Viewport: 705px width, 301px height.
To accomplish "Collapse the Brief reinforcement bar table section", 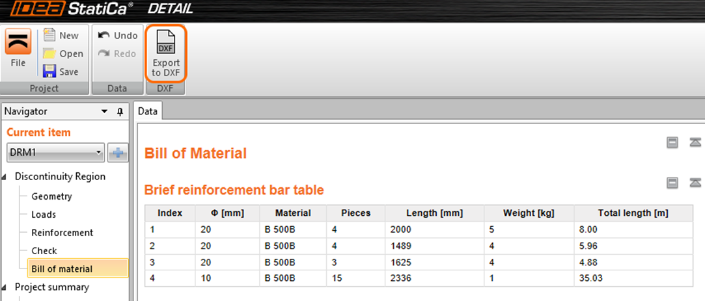I will click(x=695, y=183).
